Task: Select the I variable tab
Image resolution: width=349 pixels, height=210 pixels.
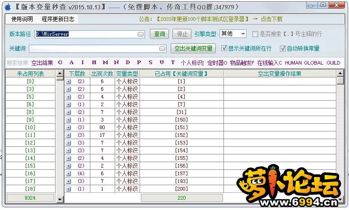Action: click(83, 63)
